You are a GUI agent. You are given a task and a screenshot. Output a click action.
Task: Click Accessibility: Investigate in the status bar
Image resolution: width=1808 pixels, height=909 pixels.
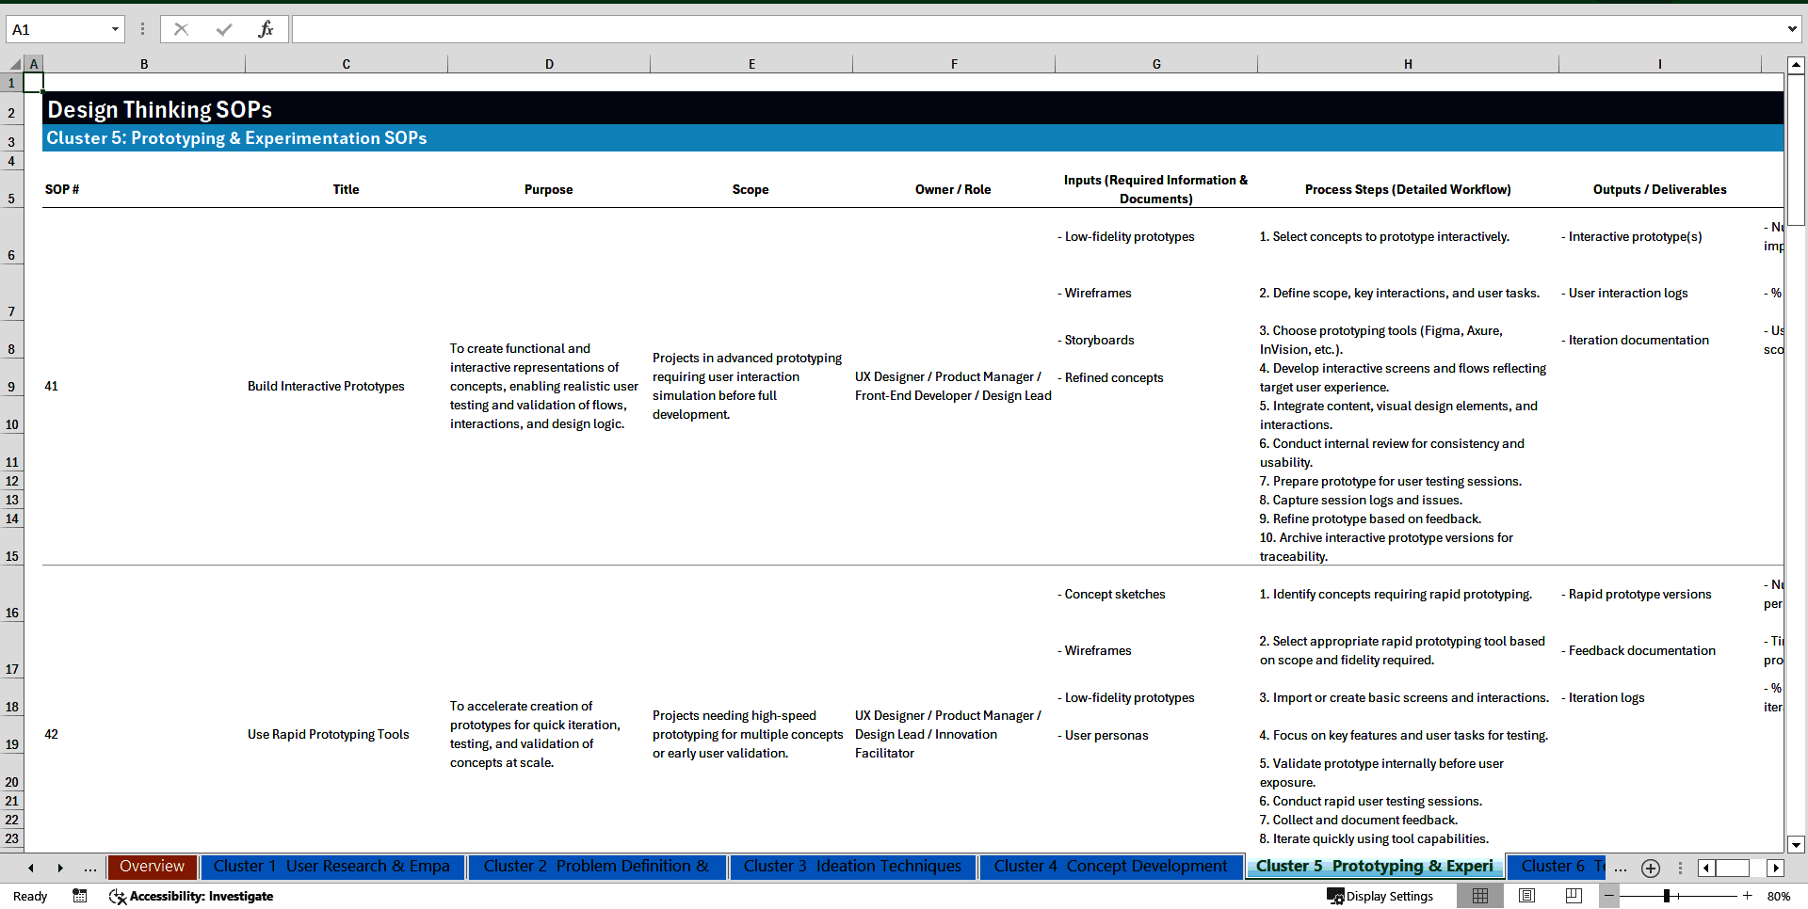(x=191, y=896)
